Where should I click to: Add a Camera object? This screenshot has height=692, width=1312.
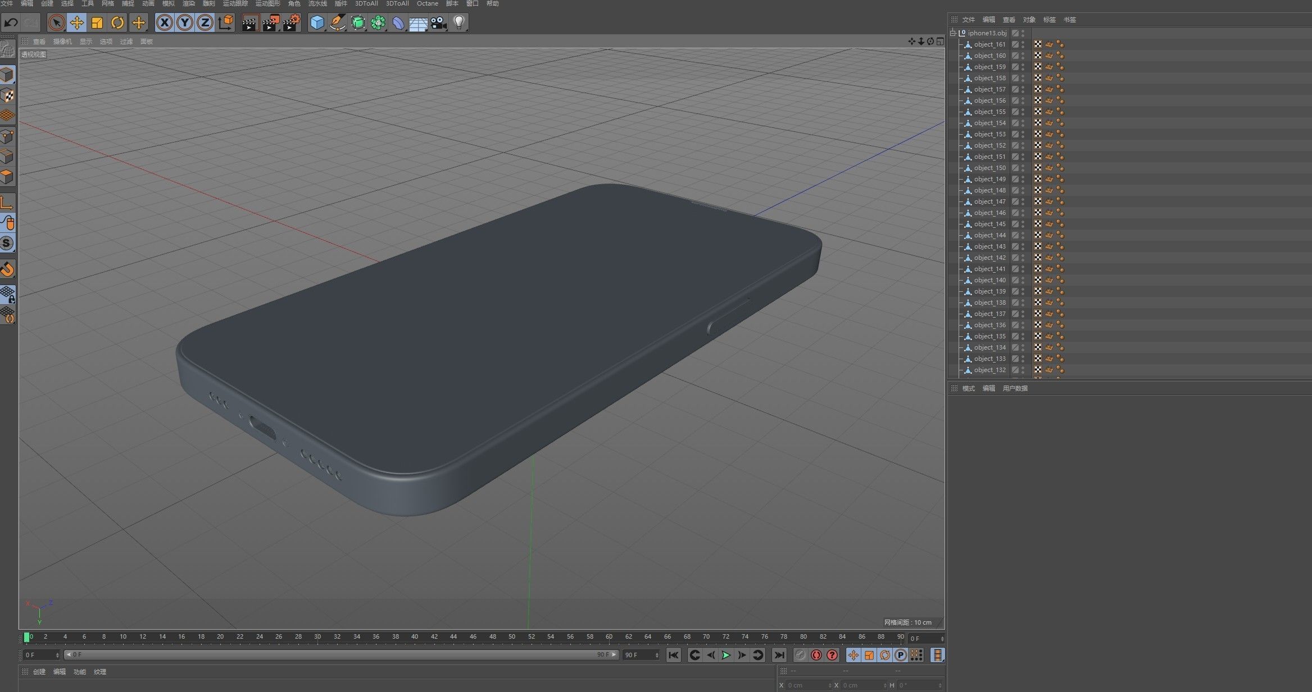439,23
